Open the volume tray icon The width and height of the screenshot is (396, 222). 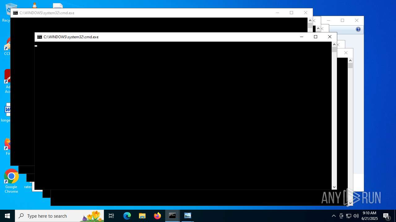(356, 216)
